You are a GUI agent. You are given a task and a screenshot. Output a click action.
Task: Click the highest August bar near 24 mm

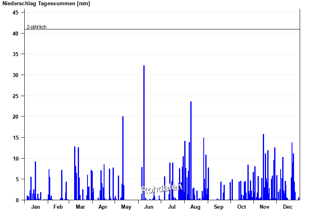191,151
